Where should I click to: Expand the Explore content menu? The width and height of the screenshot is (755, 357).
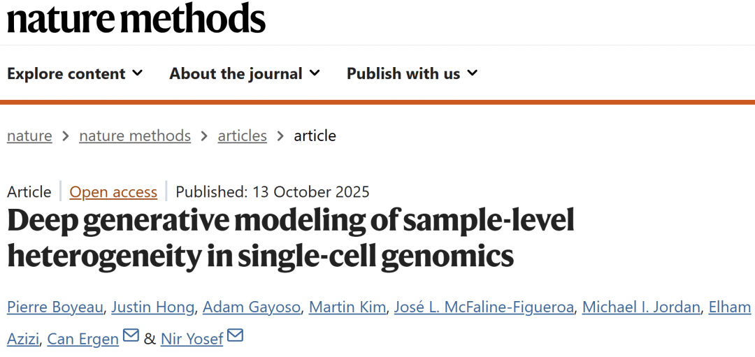[75, 73]
